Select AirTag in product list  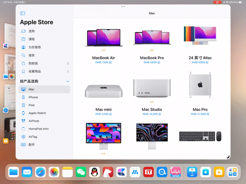tap(44, 136)
